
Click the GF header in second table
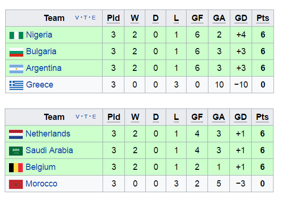[197, 117]
